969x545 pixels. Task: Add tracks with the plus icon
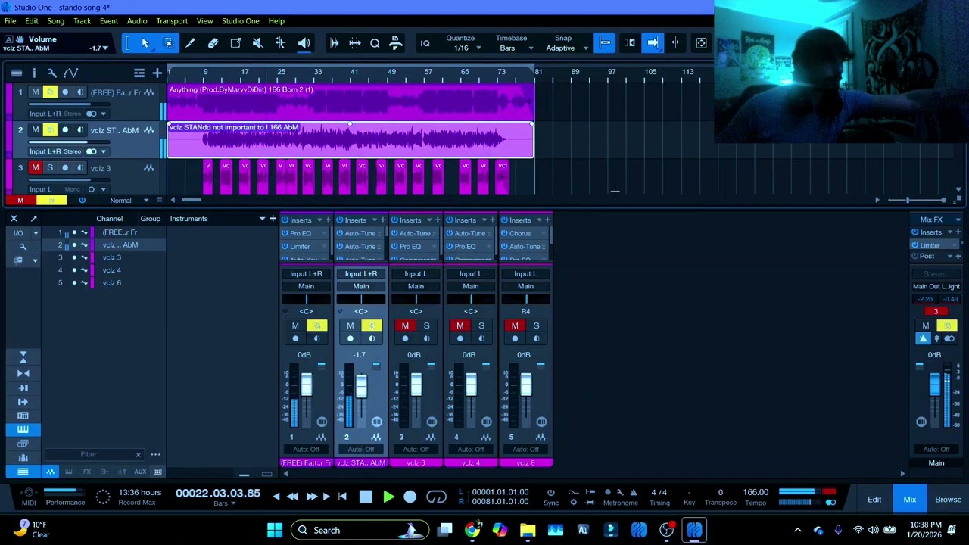coord(157,73)
